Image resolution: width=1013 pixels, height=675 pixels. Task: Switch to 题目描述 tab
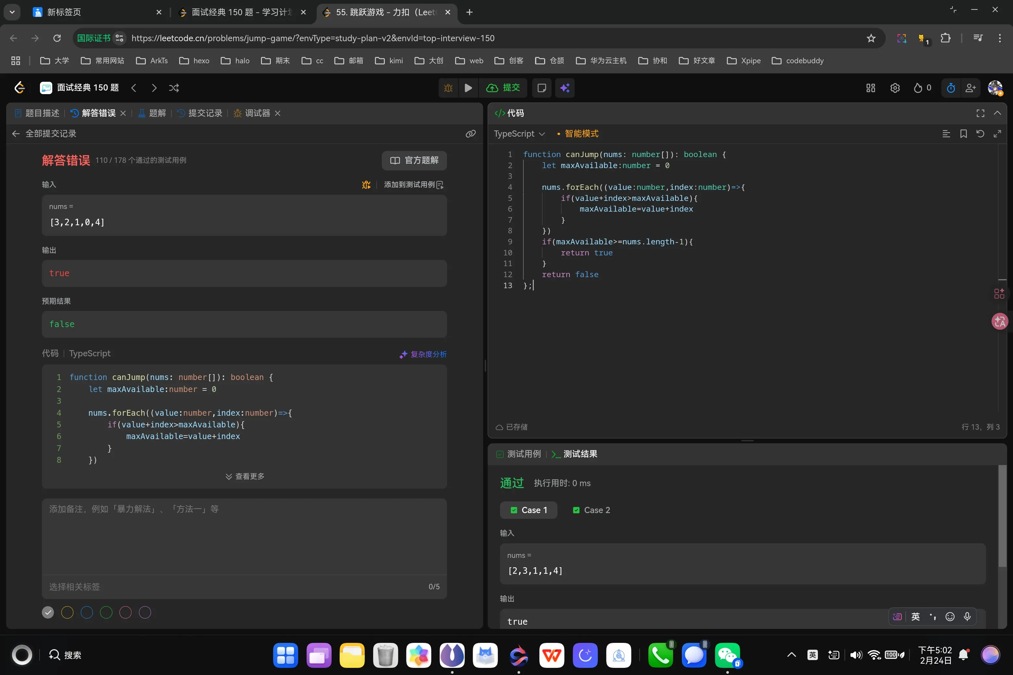[37, 113]
